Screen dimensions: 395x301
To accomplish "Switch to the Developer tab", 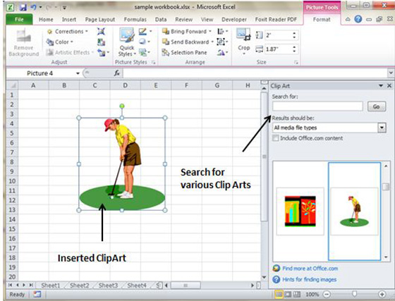I will 234,19.
